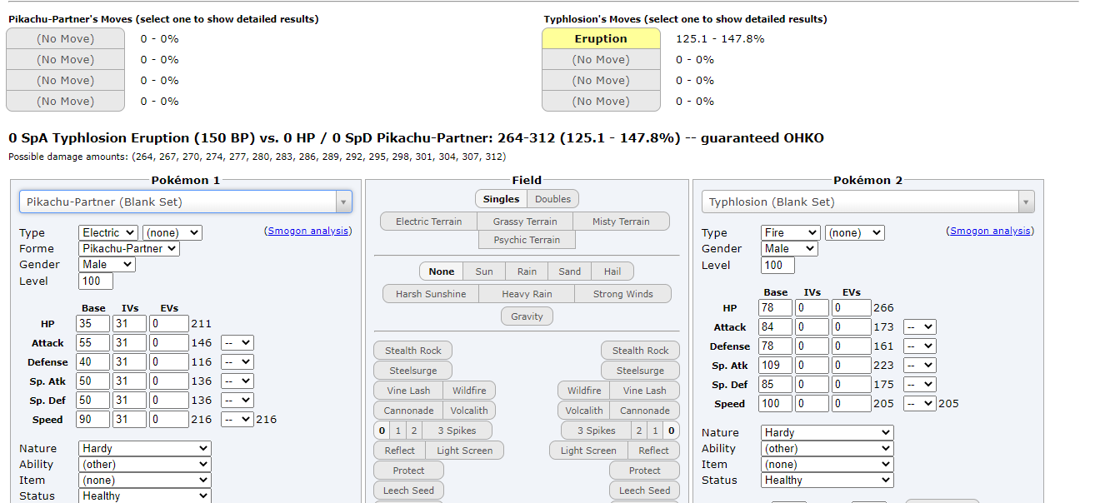The width and height of the screenshot is (1100, 503).
Task: Enable Wildfire on Typhlosion's side
Action: click(x=584, y=391)
